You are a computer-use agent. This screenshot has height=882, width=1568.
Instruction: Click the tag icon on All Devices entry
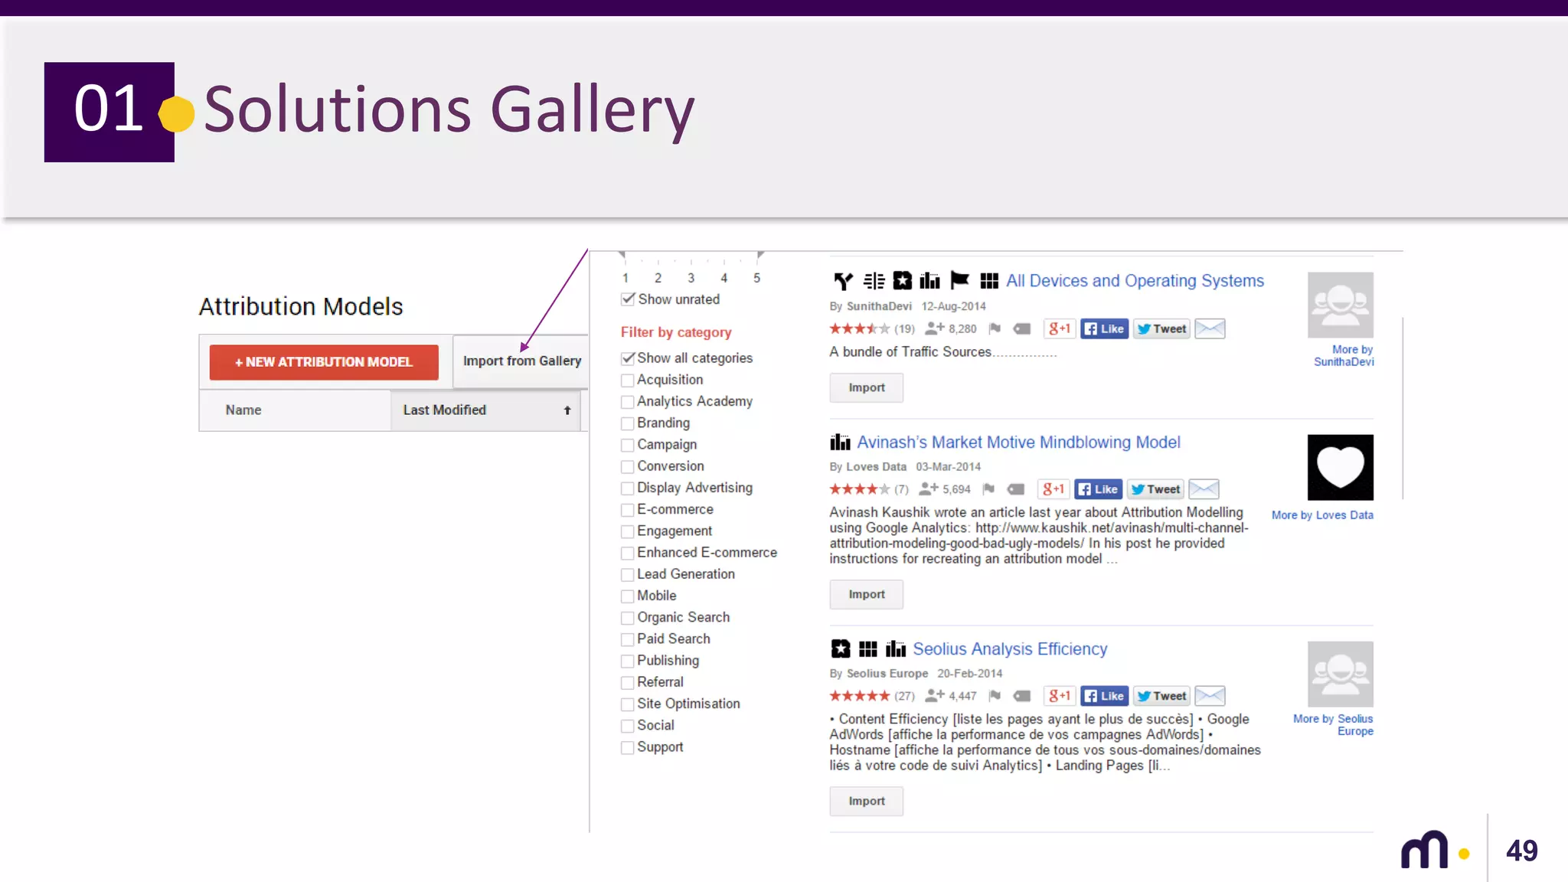click(1022, 329)
